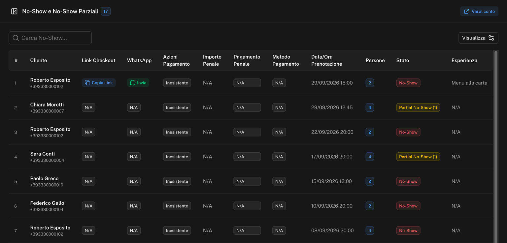Viewport: 507px width, 243px height.
Task: Click the 17 count badge
Action: (106, 12)
